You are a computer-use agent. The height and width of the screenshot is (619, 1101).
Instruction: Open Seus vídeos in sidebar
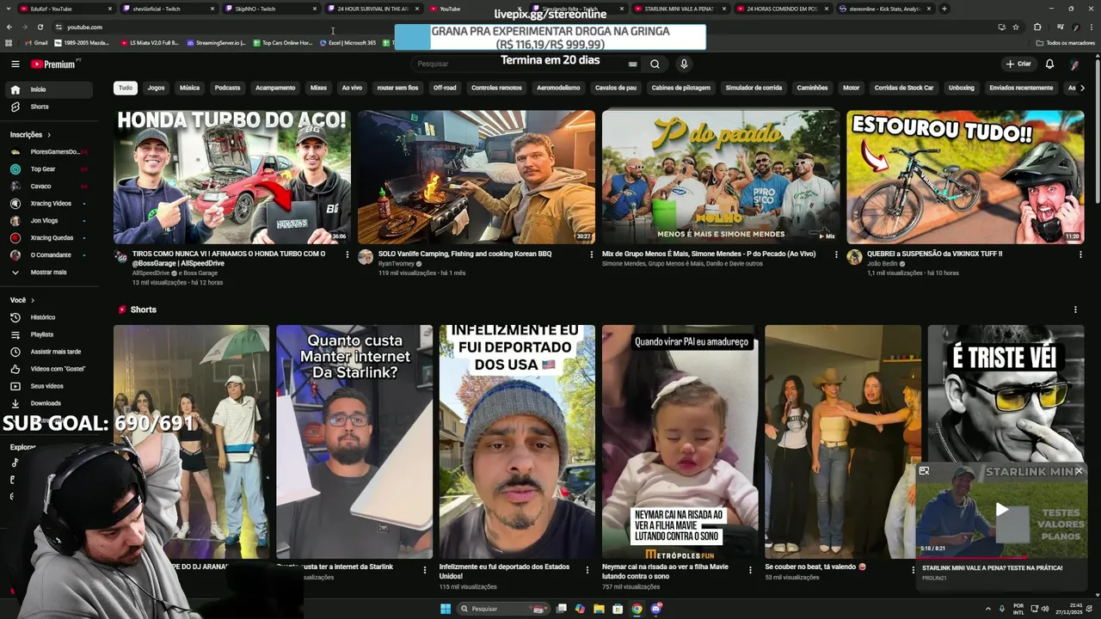pos(50,386)
